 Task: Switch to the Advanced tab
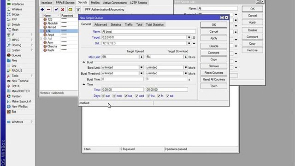pyautogui.click(x=100, y=24)
